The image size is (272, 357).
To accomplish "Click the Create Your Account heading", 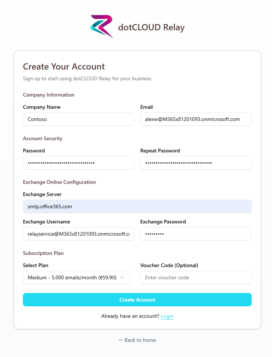I will click(x=63, y=67).
